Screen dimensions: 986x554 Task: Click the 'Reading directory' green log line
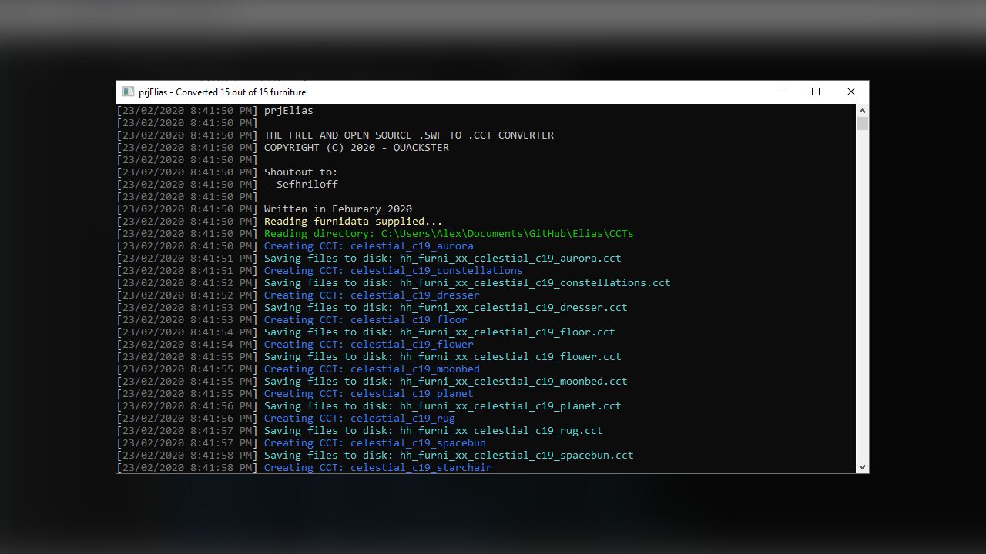(449, 233)
